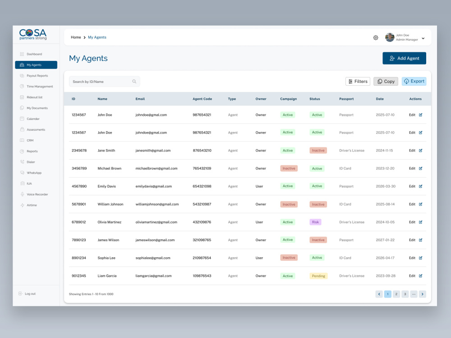Click the Calender sidebar icon

click(x=22, y=119)
